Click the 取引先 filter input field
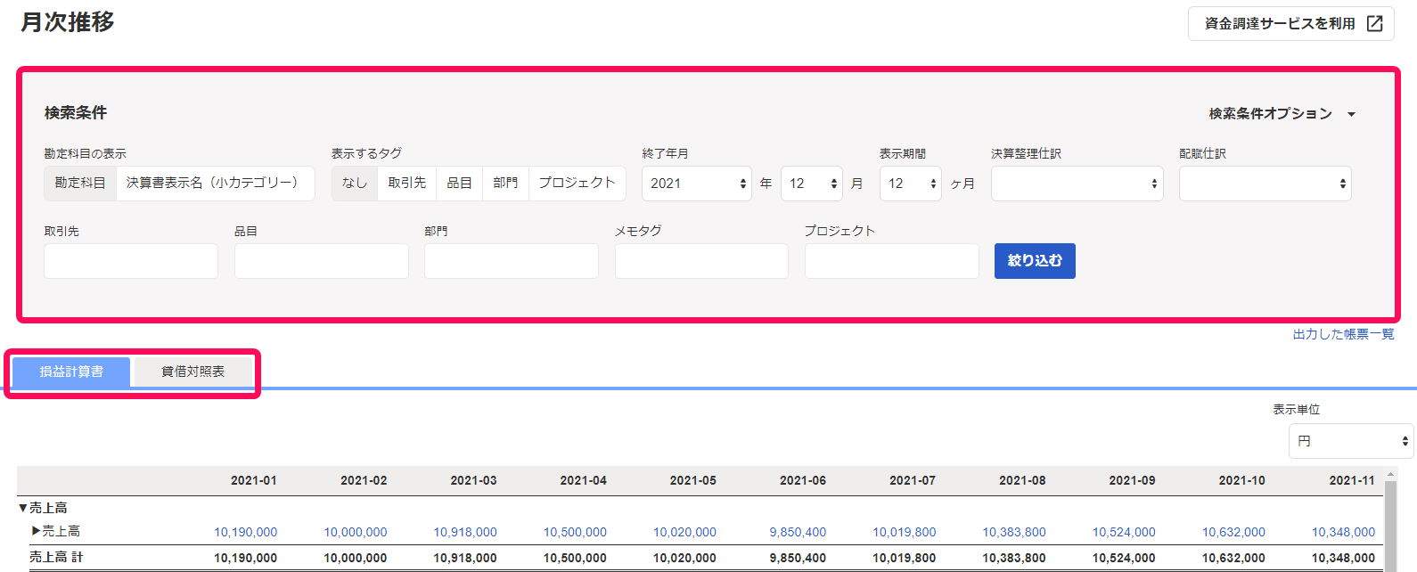 point(131,261)
